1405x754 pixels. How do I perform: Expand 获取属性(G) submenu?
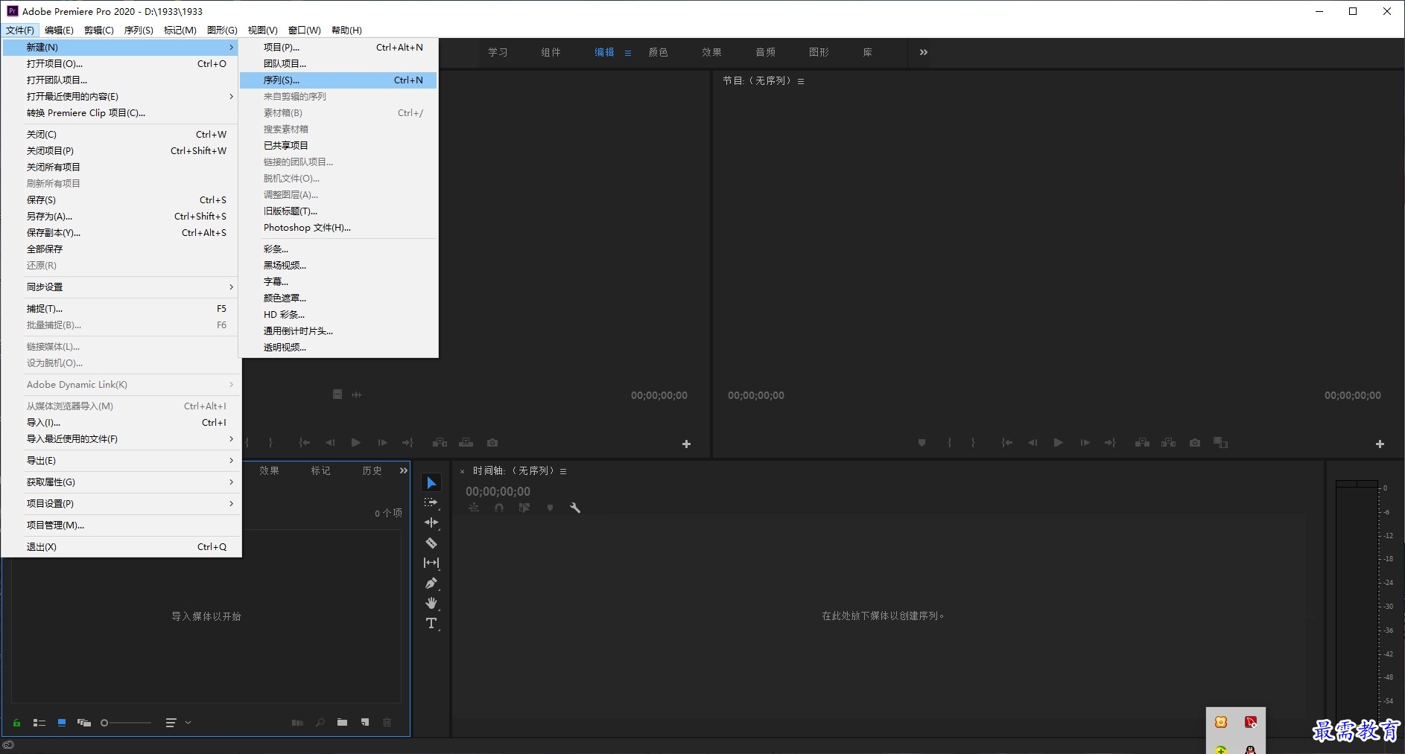[121, 482]
